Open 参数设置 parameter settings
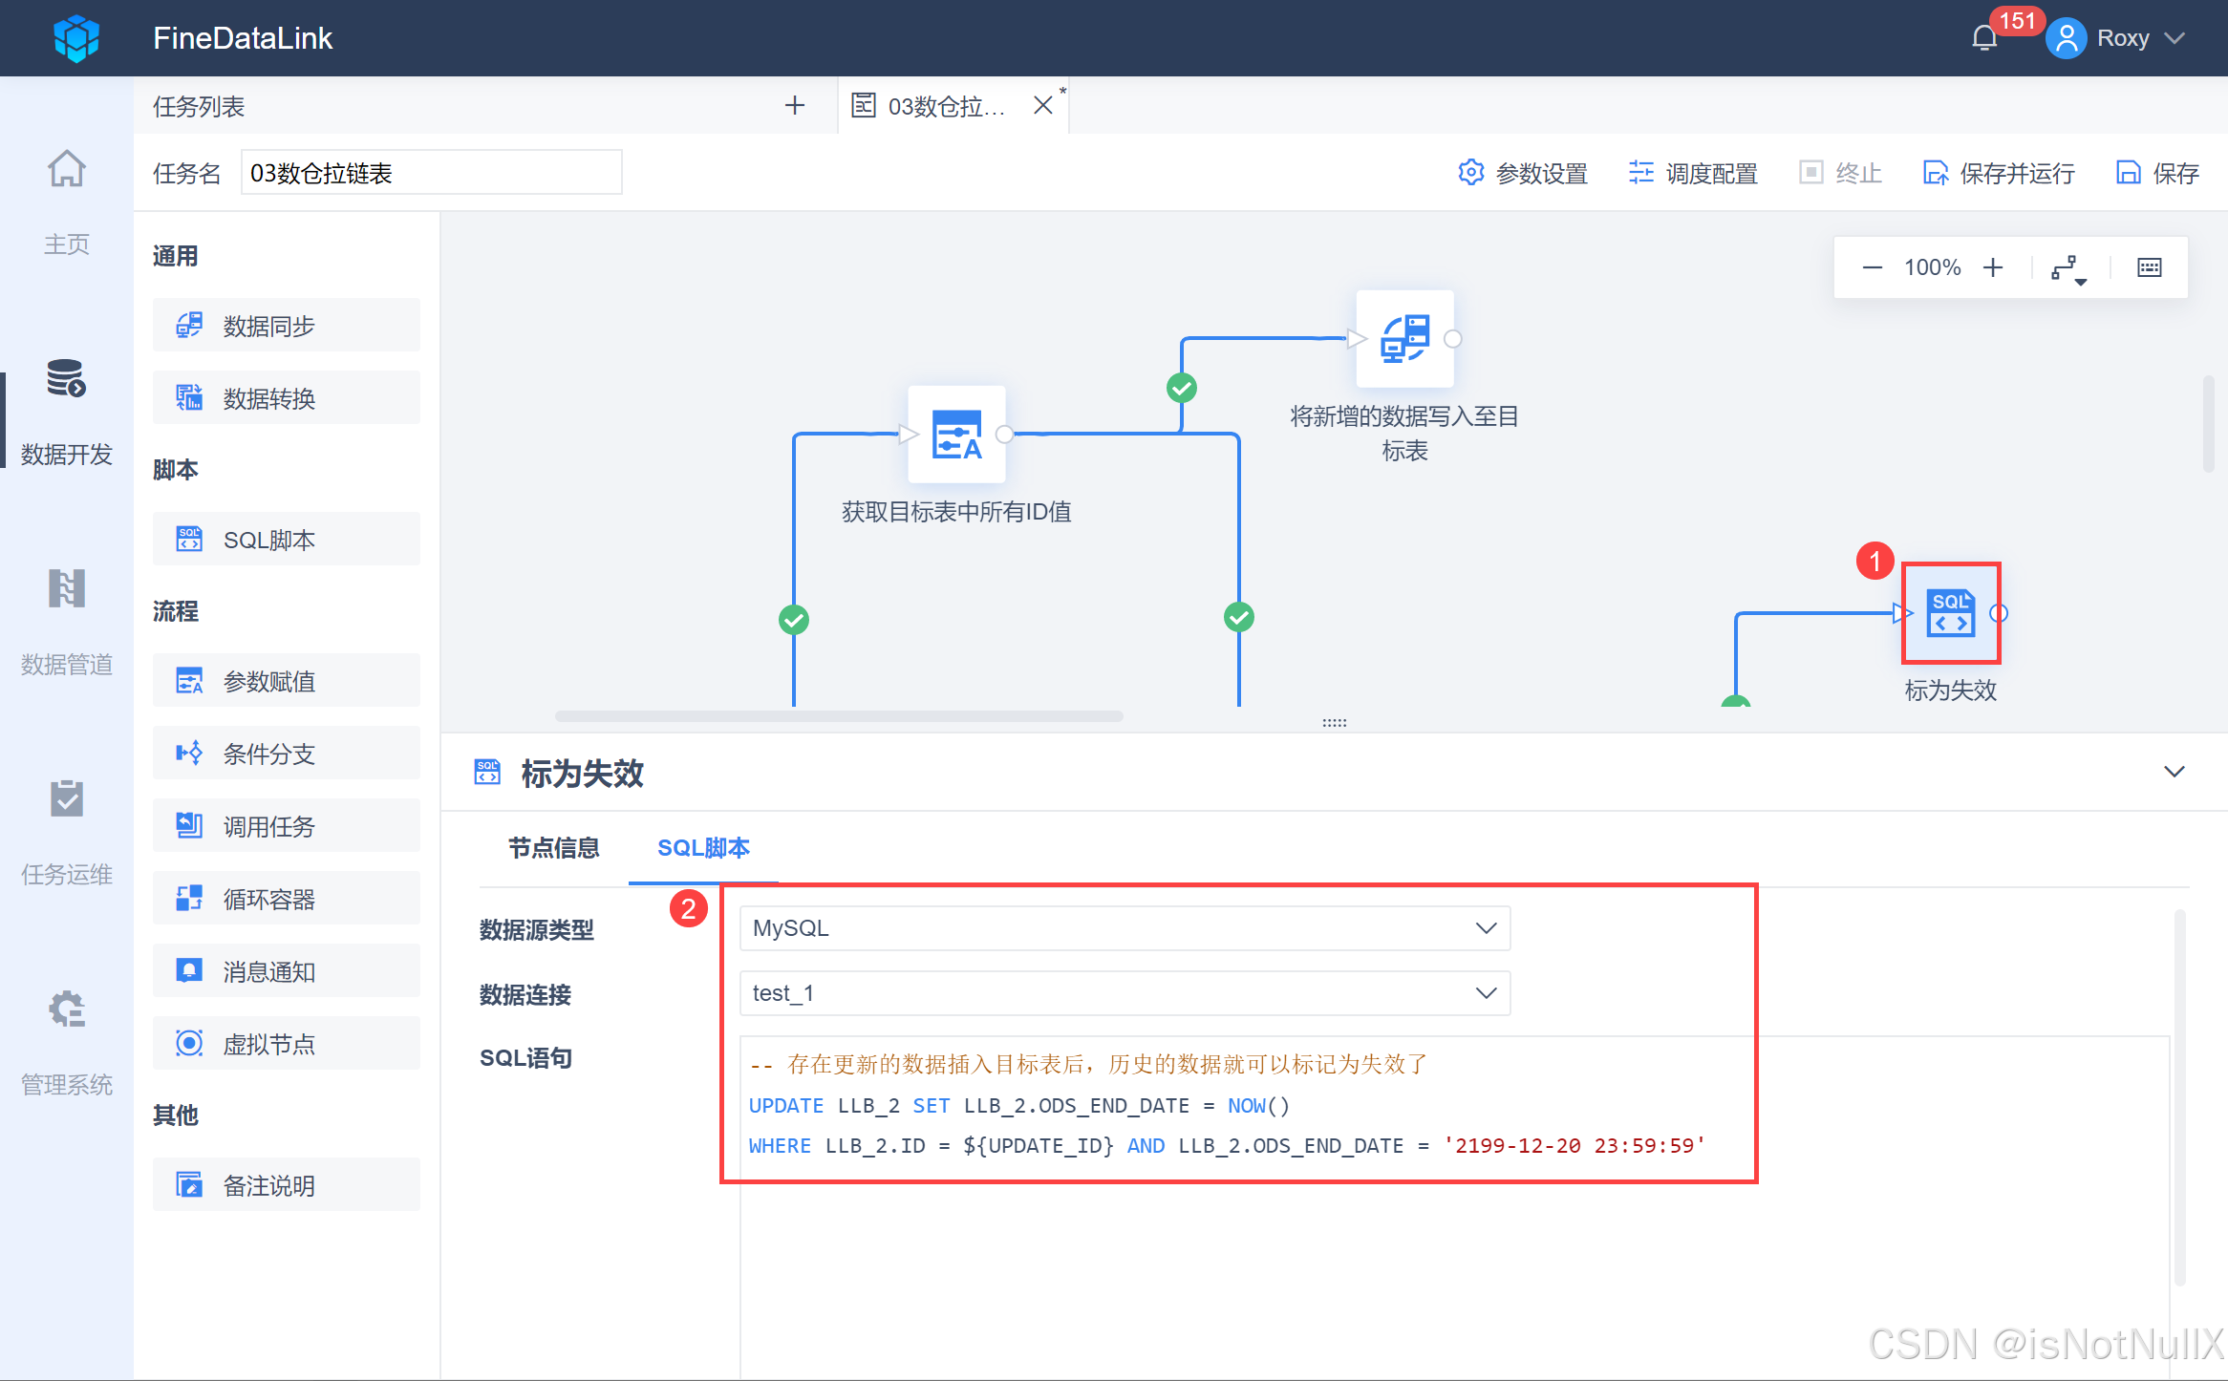The image size is (2228, 1381). tap(1523, 173)
